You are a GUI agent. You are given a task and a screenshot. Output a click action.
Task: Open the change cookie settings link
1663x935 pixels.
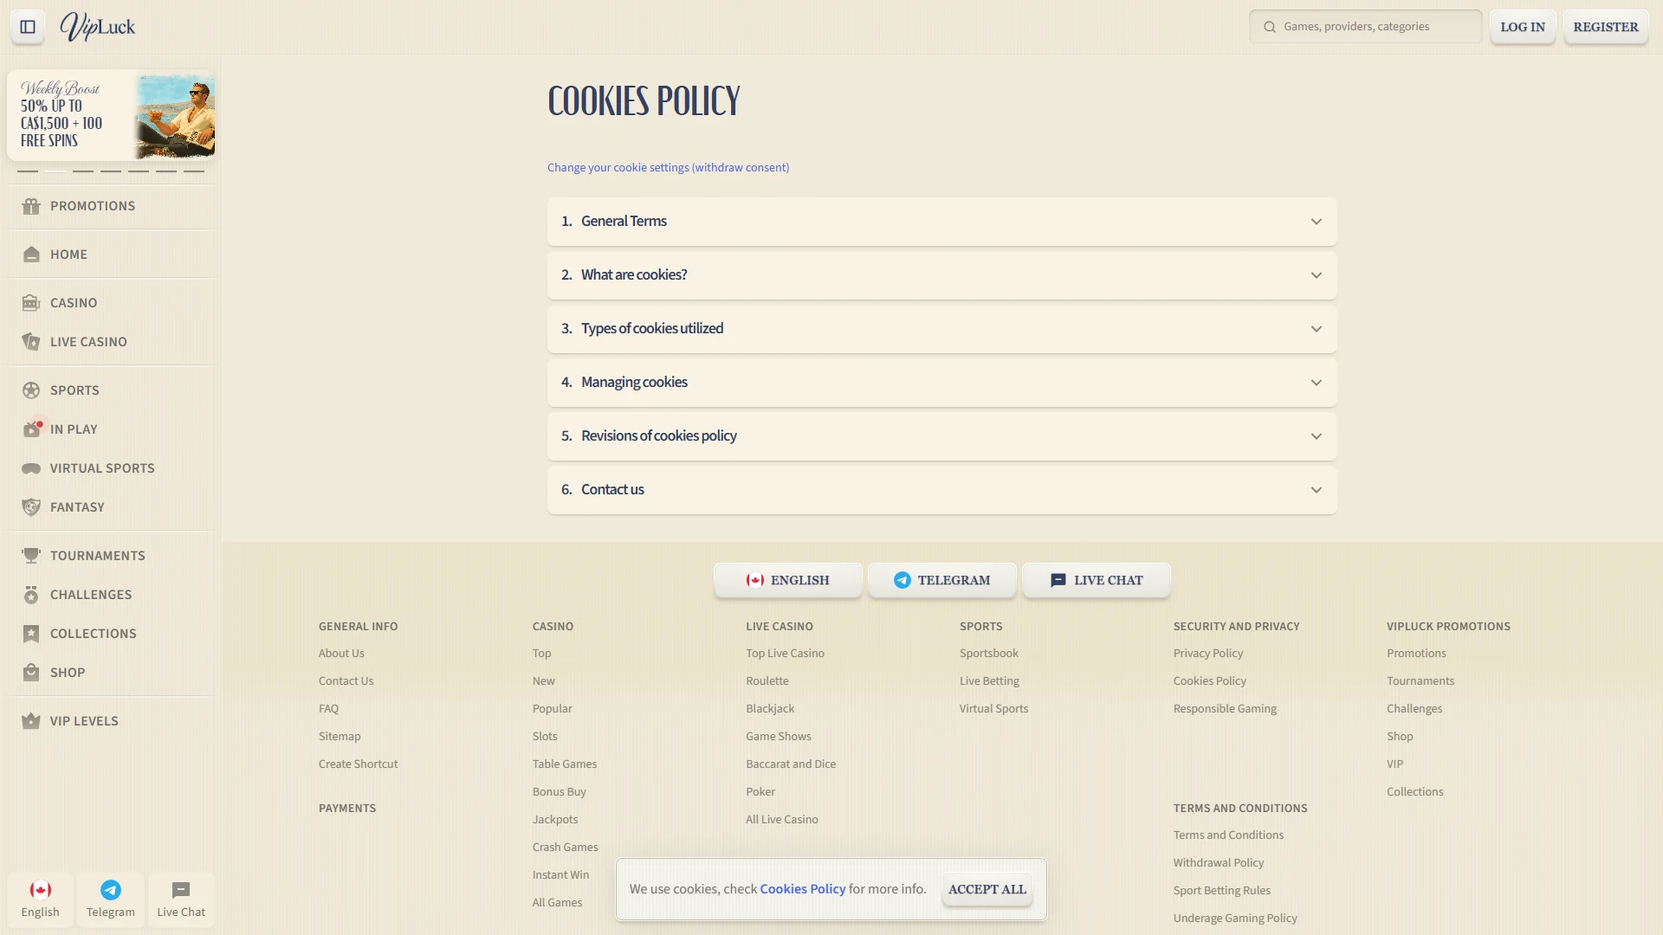tap(668, 167)
